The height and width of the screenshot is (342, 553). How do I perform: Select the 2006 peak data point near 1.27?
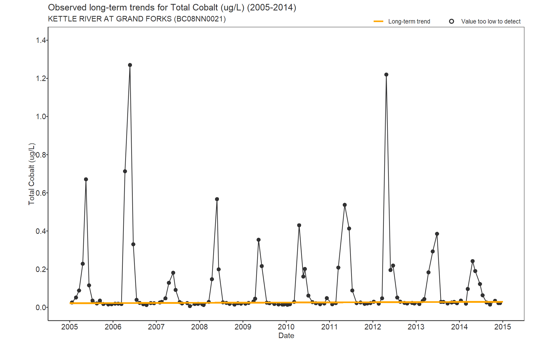(x=130, y=65)
